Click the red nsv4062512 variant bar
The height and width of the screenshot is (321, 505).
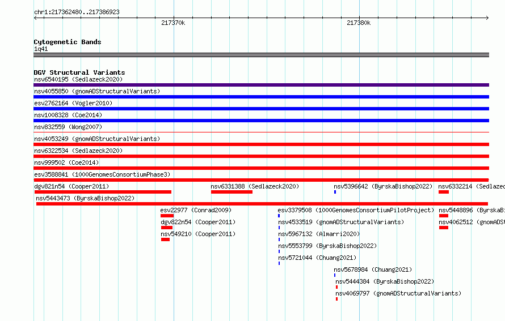(x=444, y=228)
